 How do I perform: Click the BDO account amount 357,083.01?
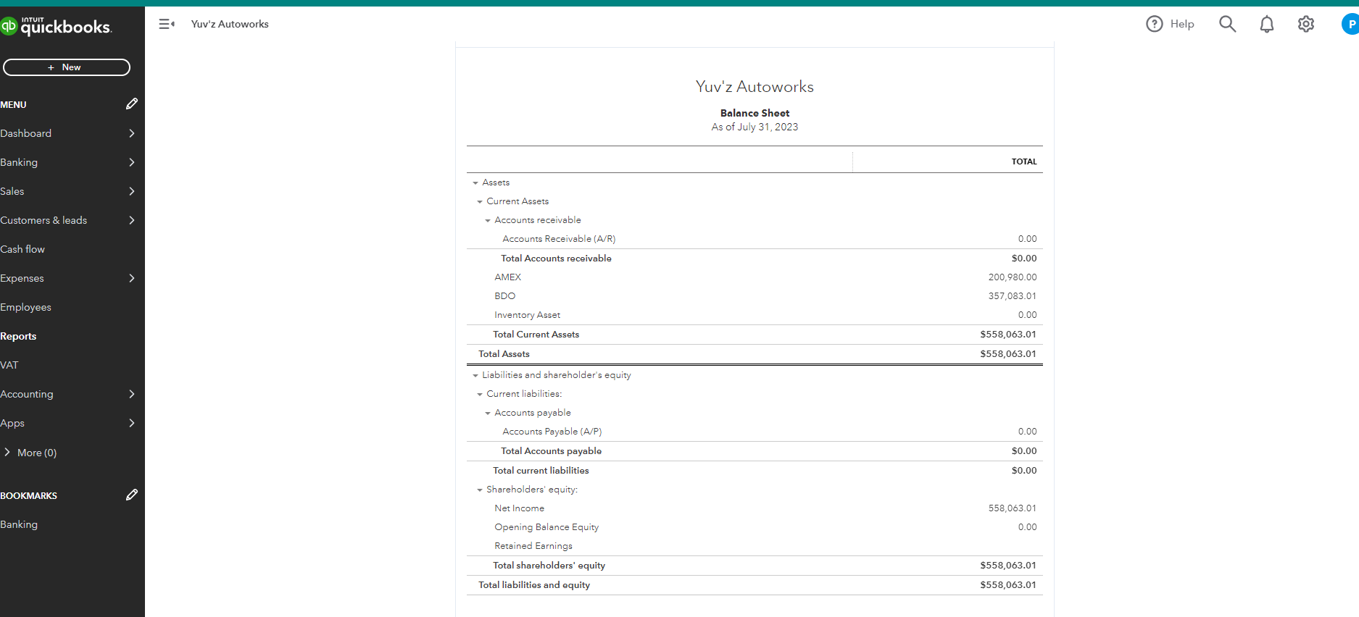(x=1013, y=296)
